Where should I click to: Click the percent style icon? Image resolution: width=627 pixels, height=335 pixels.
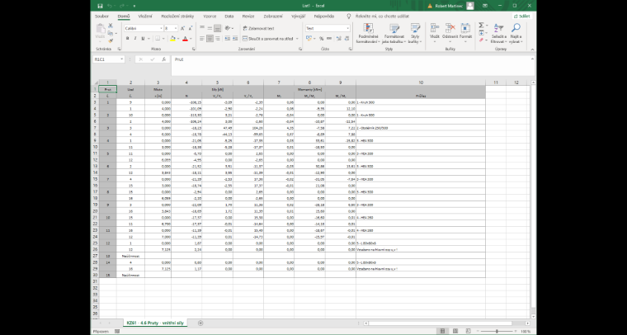pos(321,39)
